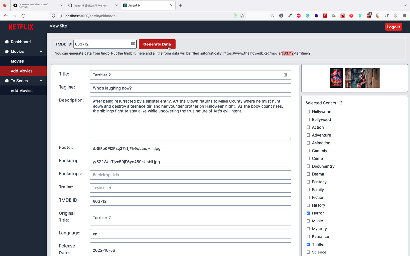Viewport: 410px width, 256px height.
Task: Open extension with number 3 badge
Action: (x=369, y=15)
